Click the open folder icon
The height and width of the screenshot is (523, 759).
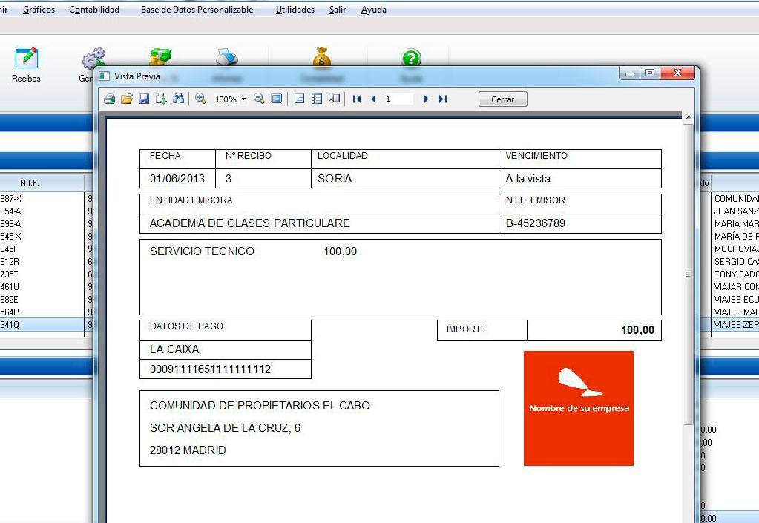coord(127,99)
